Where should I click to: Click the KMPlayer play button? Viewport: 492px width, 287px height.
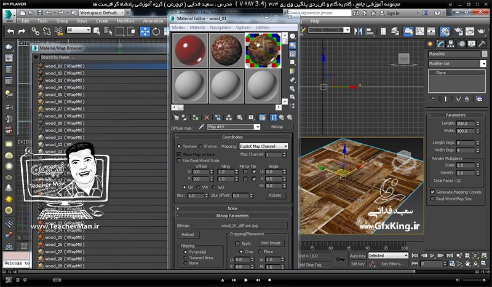[245, 280]
